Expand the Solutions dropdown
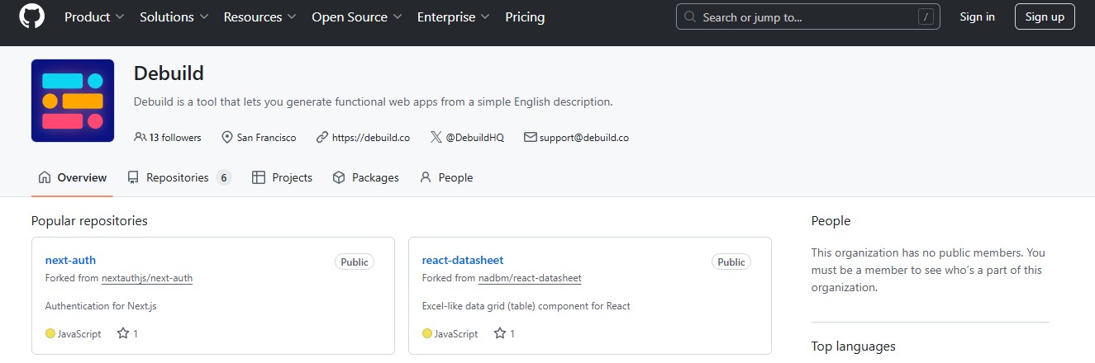This screenshot has width=1095, height=363. 174,16
